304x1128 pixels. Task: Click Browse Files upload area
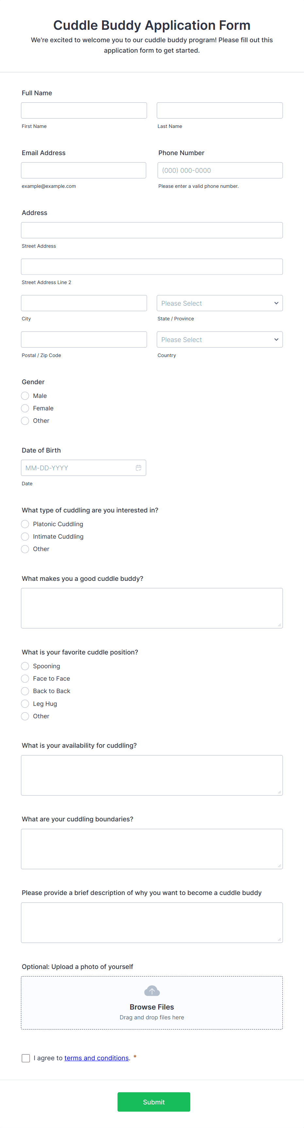152,1002
